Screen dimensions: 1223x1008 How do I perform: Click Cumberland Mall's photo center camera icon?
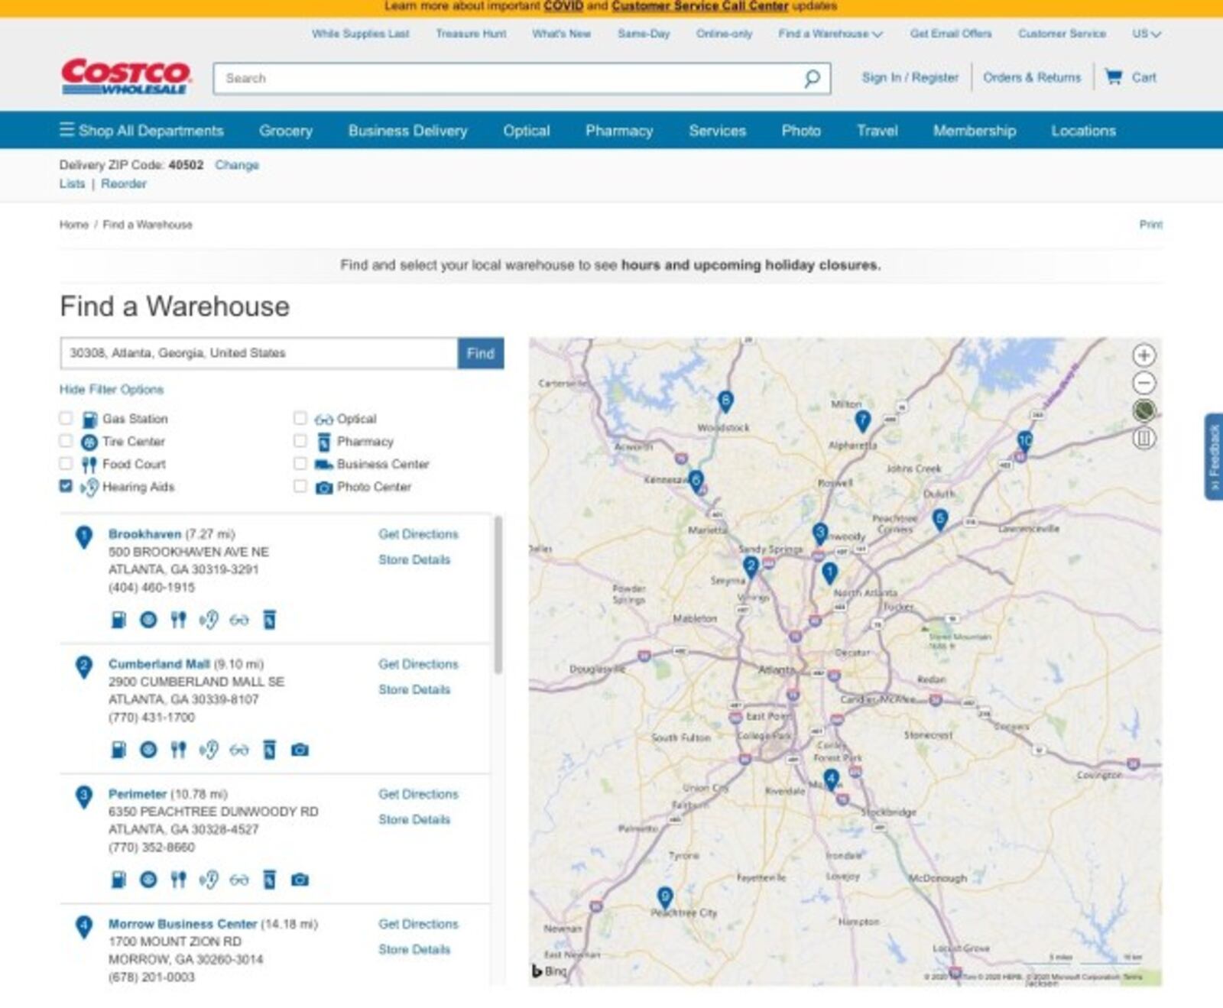[x=300, y=750]
